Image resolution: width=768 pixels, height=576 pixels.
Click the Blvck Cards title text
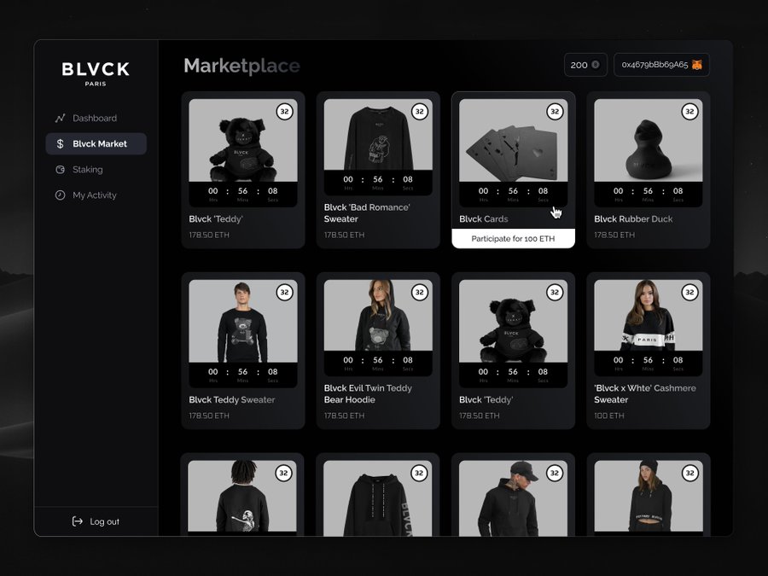click(x=484, y=219)
